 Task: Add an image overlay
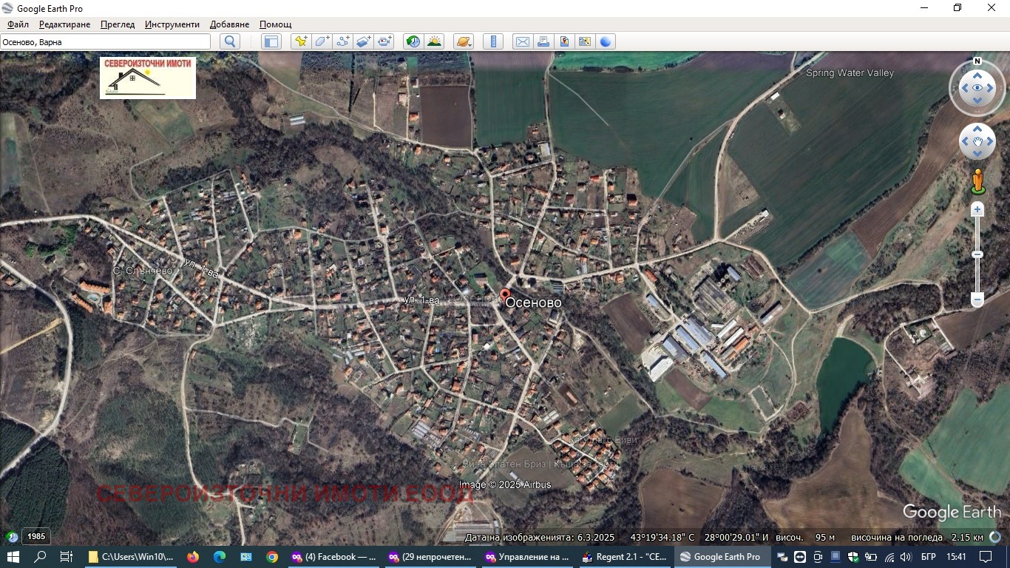coord(363,42)
